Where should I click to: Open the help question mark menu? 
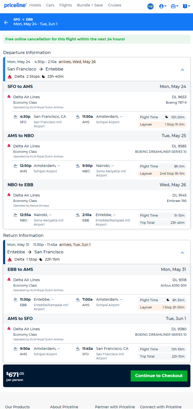186,6
